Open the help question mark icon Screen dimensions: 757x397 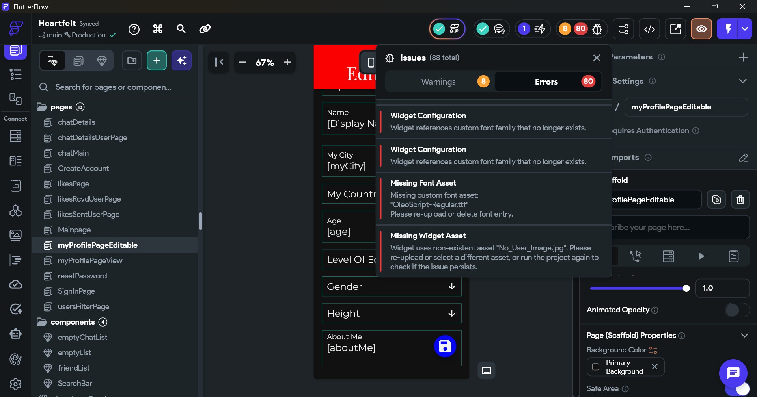tap(134, 29)
